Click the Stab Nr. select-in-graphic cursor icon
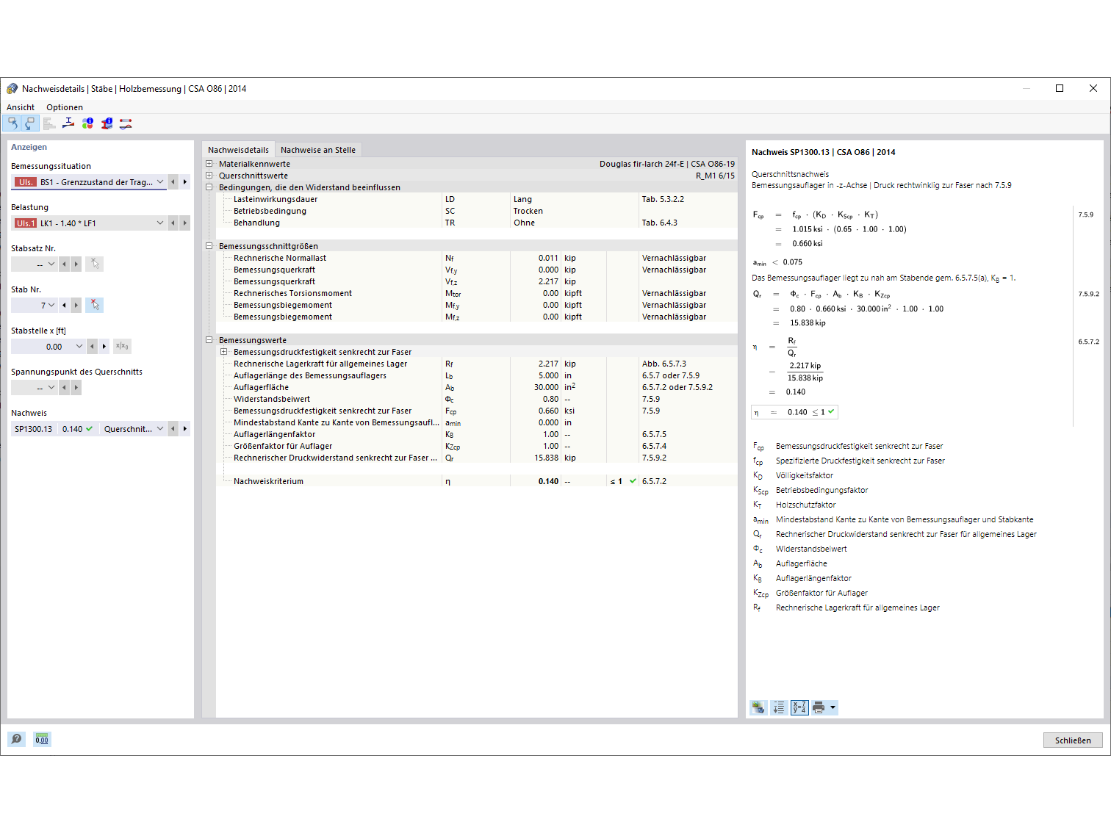The height and width of the screenshot is (833, 1111). point(95,305)
